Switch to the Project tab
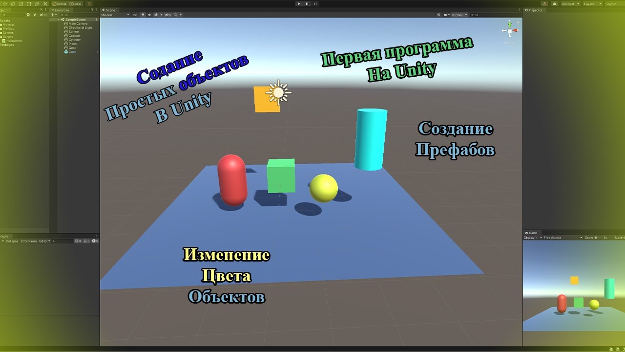625x352 pixels. coord(4,10)
